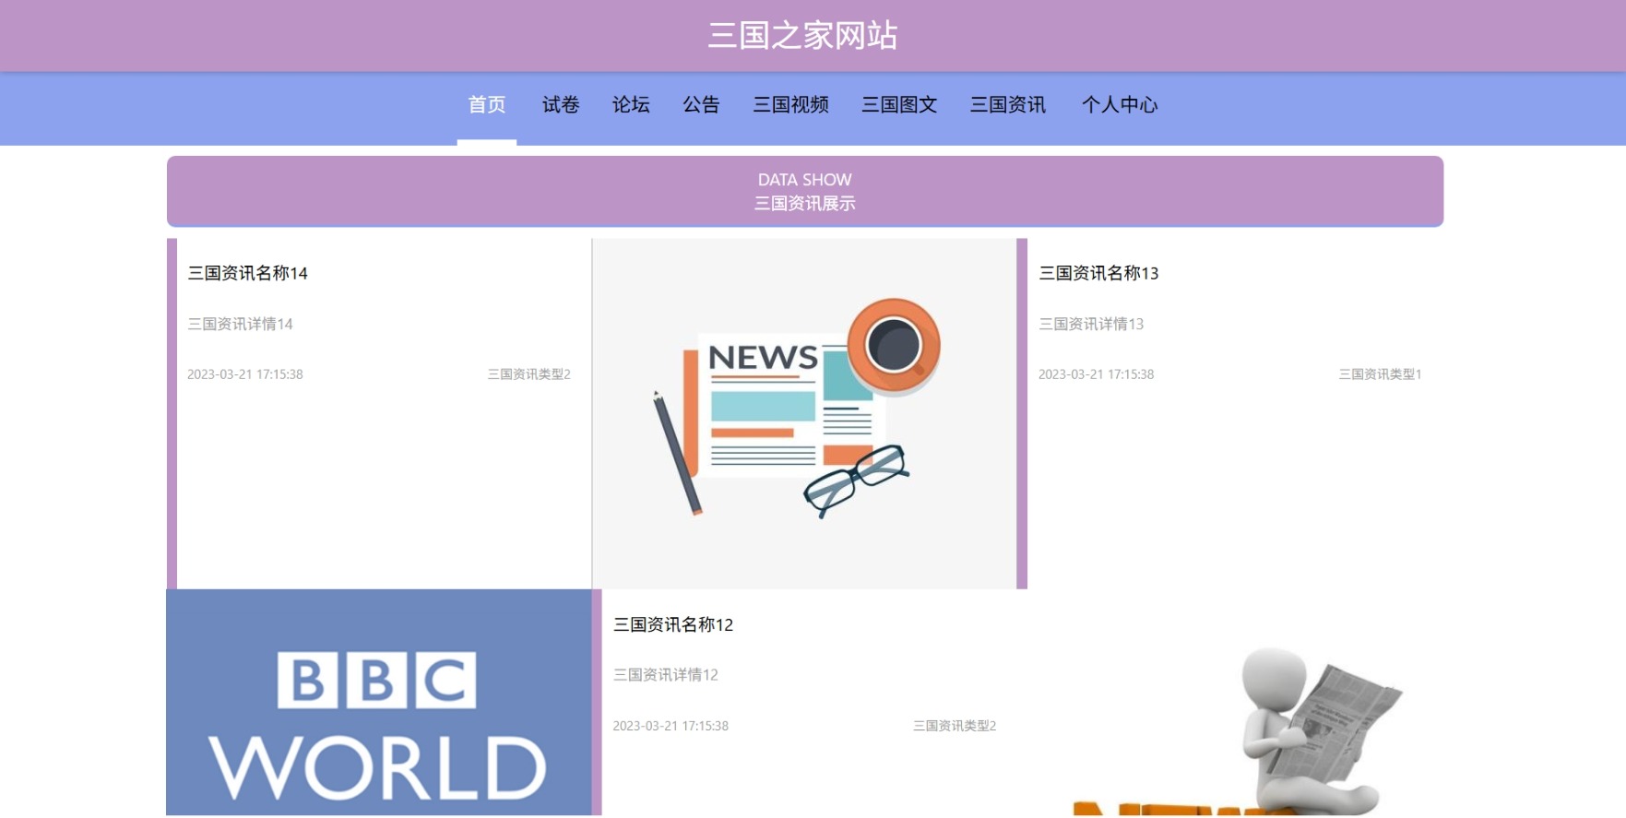Open the 三国视频 section

(x=790, y=105)
